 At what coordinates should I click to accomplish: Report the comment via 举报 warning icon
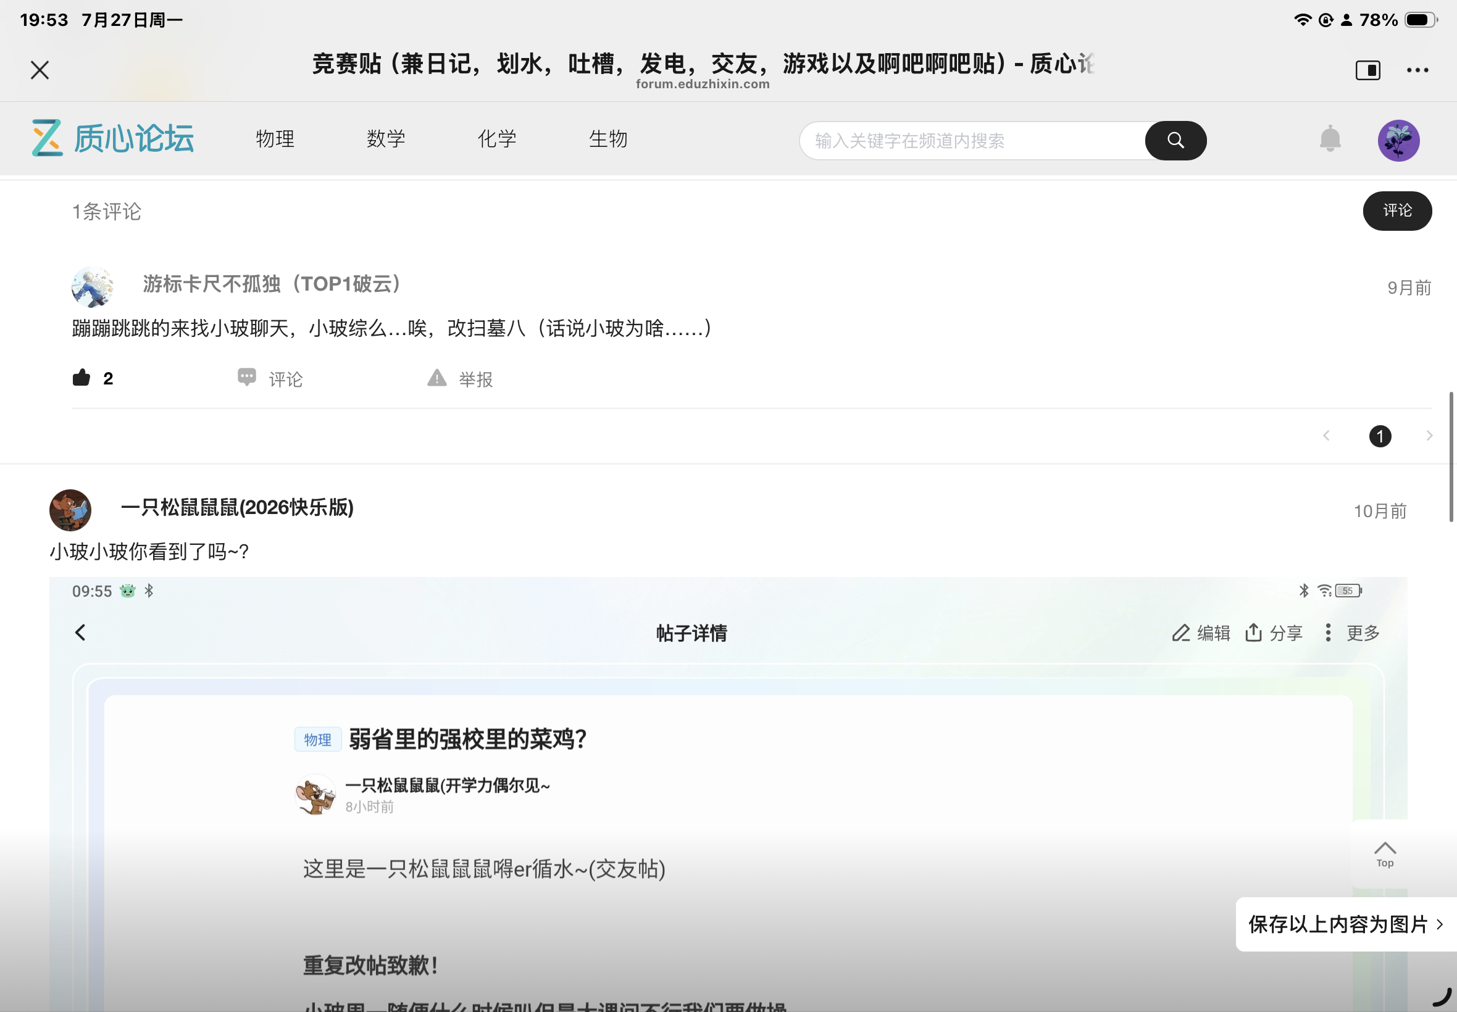click(x=460, y=378)
